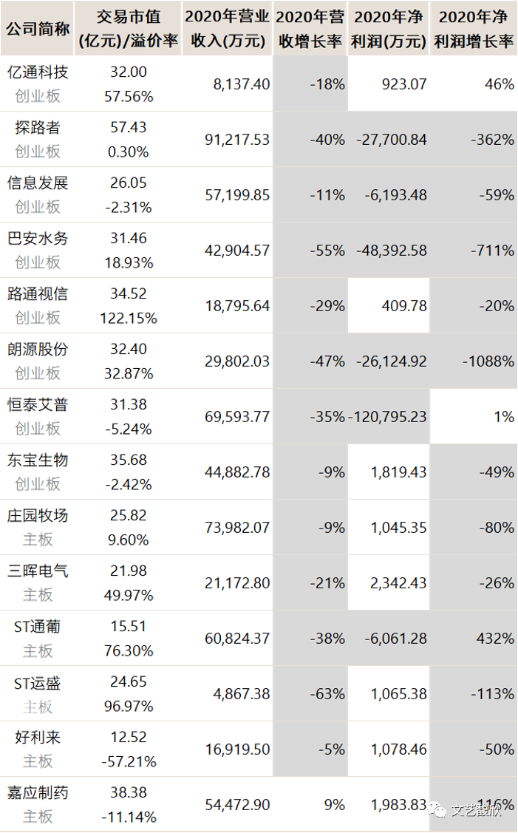The width and height of the screenshot is (518, 833).
Task: Click the 庄园牧场 company name
Action: click(x=37, y=516)
